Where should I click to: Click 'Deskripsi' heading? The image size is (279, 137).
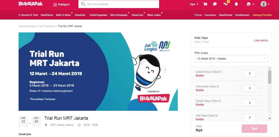click(25, 134)
